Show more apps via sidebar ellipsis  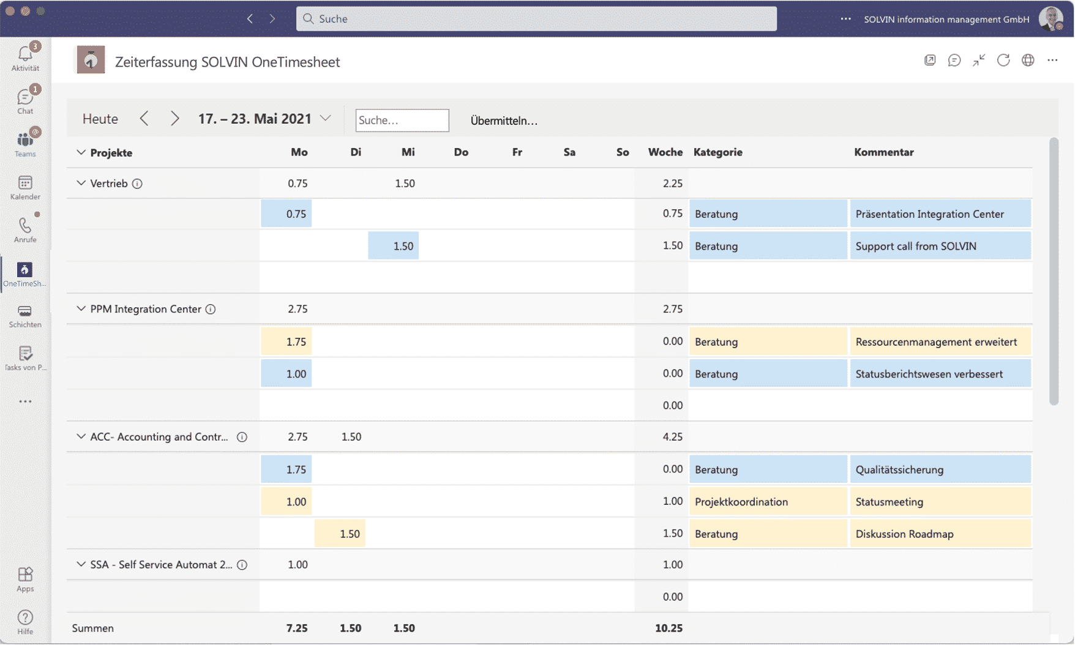[x=25, y=401]
